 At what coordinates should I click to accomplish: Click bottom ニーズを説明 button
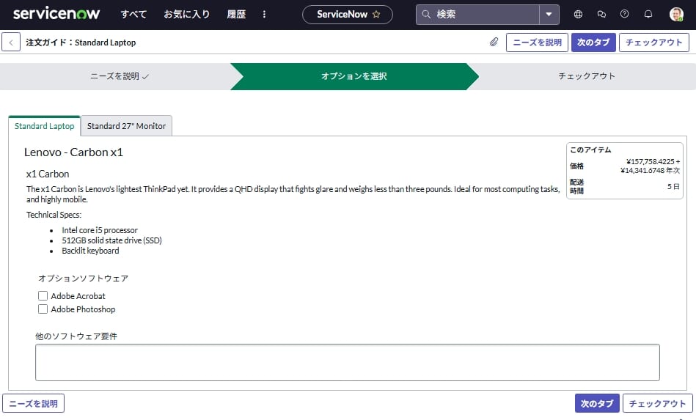coord(33,404)
